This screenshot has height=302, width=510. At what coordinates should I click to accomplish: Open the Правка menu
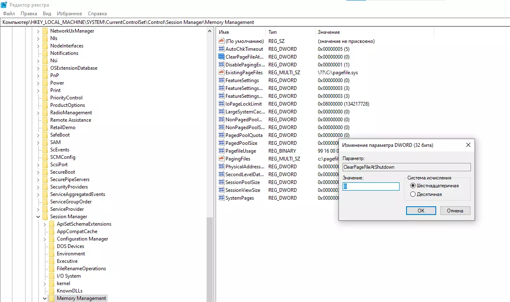point(29,14)
